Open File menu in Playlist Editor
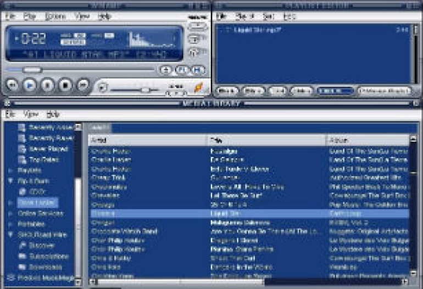423x289 pixels. click(x=221, y=16)
